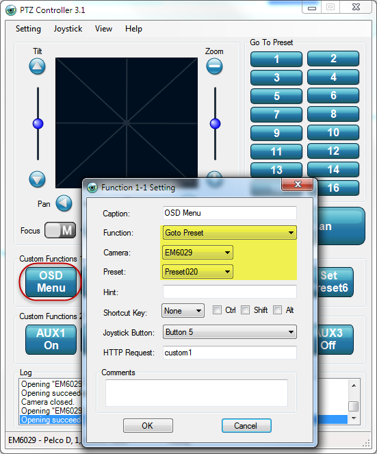Click the empty Hint input field
This screenshot has height=454, width=377.
click(x=230, y=292)
